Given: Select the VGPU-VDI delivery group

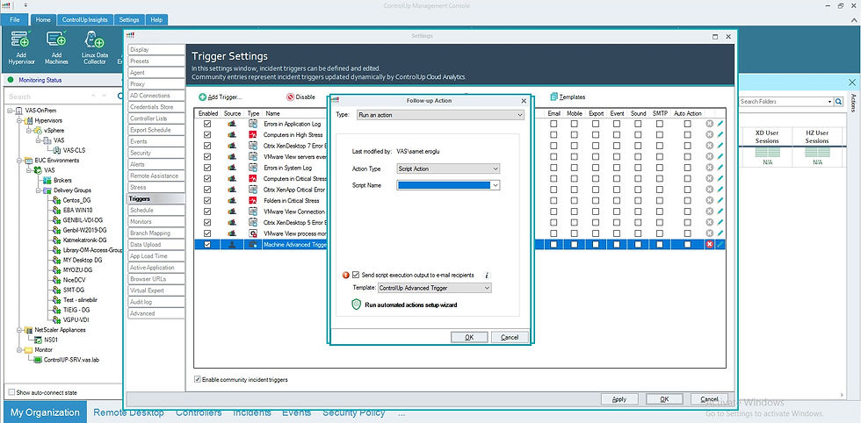Looking at the screenshot, I should 72,319.
